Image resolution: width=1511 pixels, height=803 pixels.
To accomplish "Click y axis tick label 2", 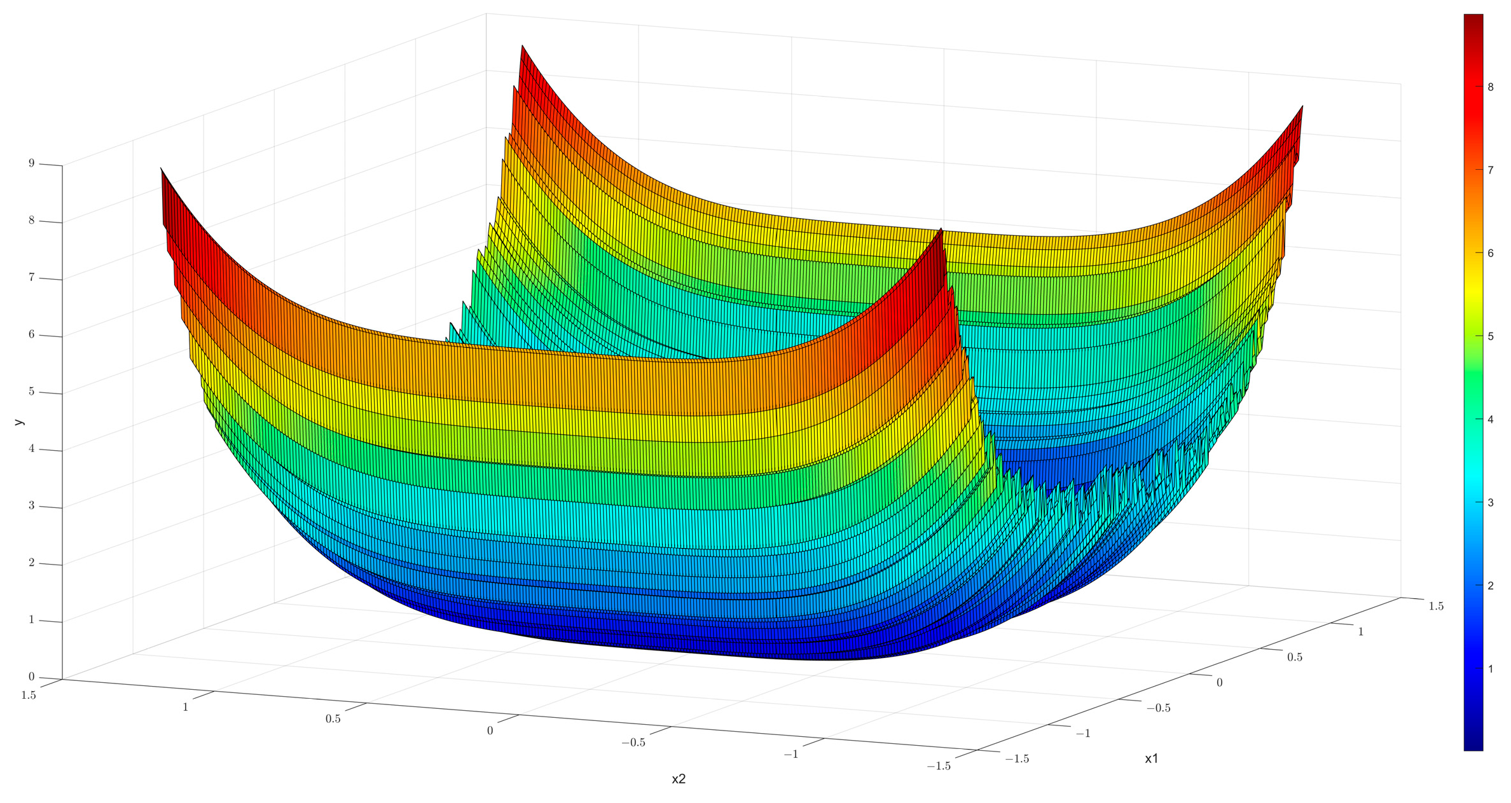I will click(31, 563).
